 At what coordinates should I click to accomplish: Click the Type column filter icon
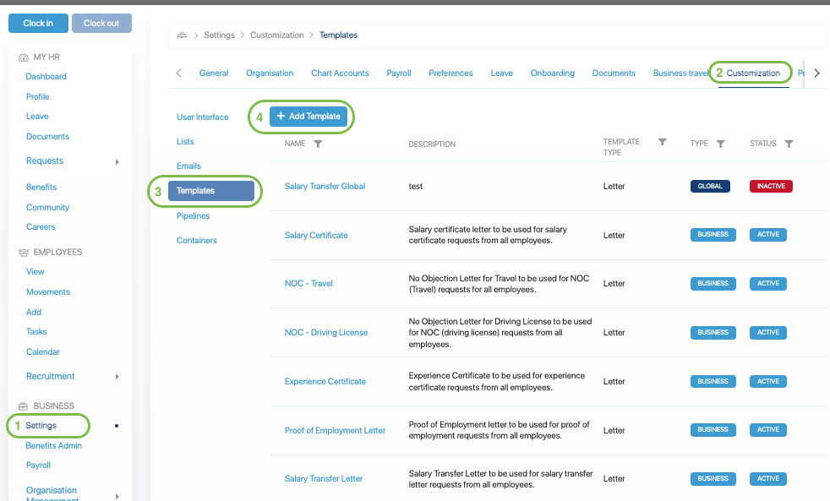720,144
